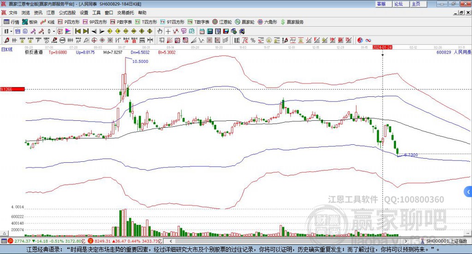Click the red target circle tool
This screenshot has width=472, height=254.
click(94, 40)
